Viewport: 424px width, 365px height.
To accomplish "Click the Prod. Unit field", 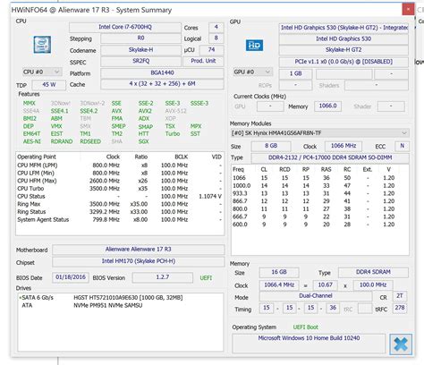I will (x=203, y=61).
